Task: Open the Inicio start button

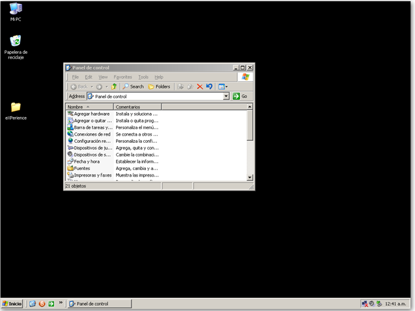Action: click(x=12, y=304)
